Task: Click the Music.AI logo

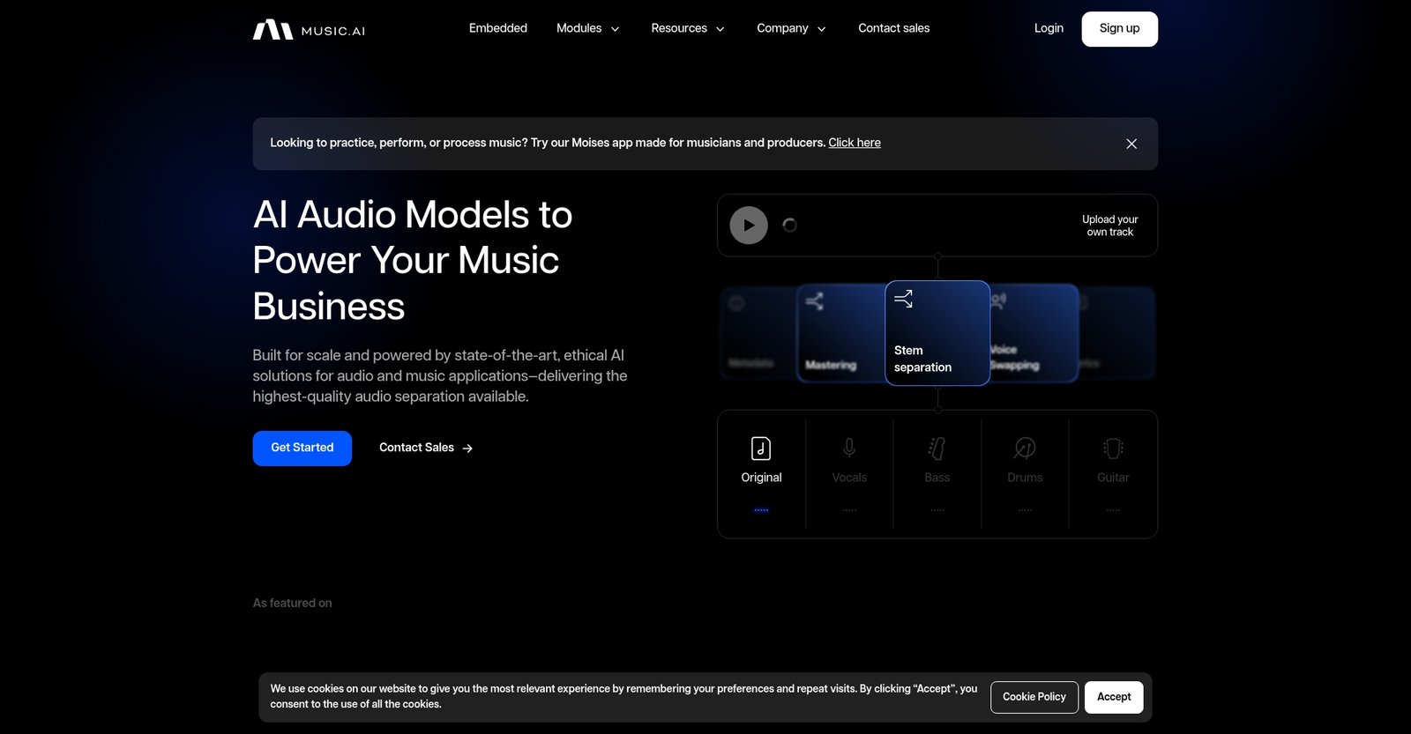Action: [309, 30]
